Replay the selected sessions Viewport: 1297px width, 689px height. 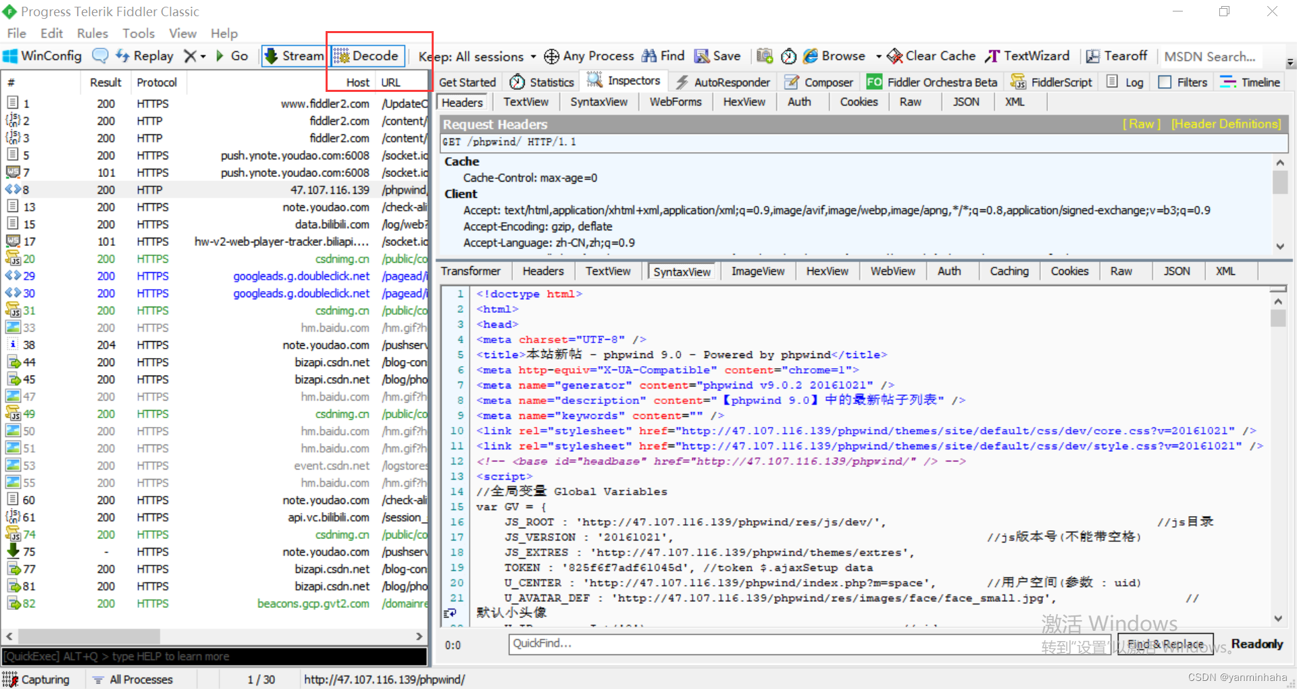pyautogui.click(x=145, y=56)
